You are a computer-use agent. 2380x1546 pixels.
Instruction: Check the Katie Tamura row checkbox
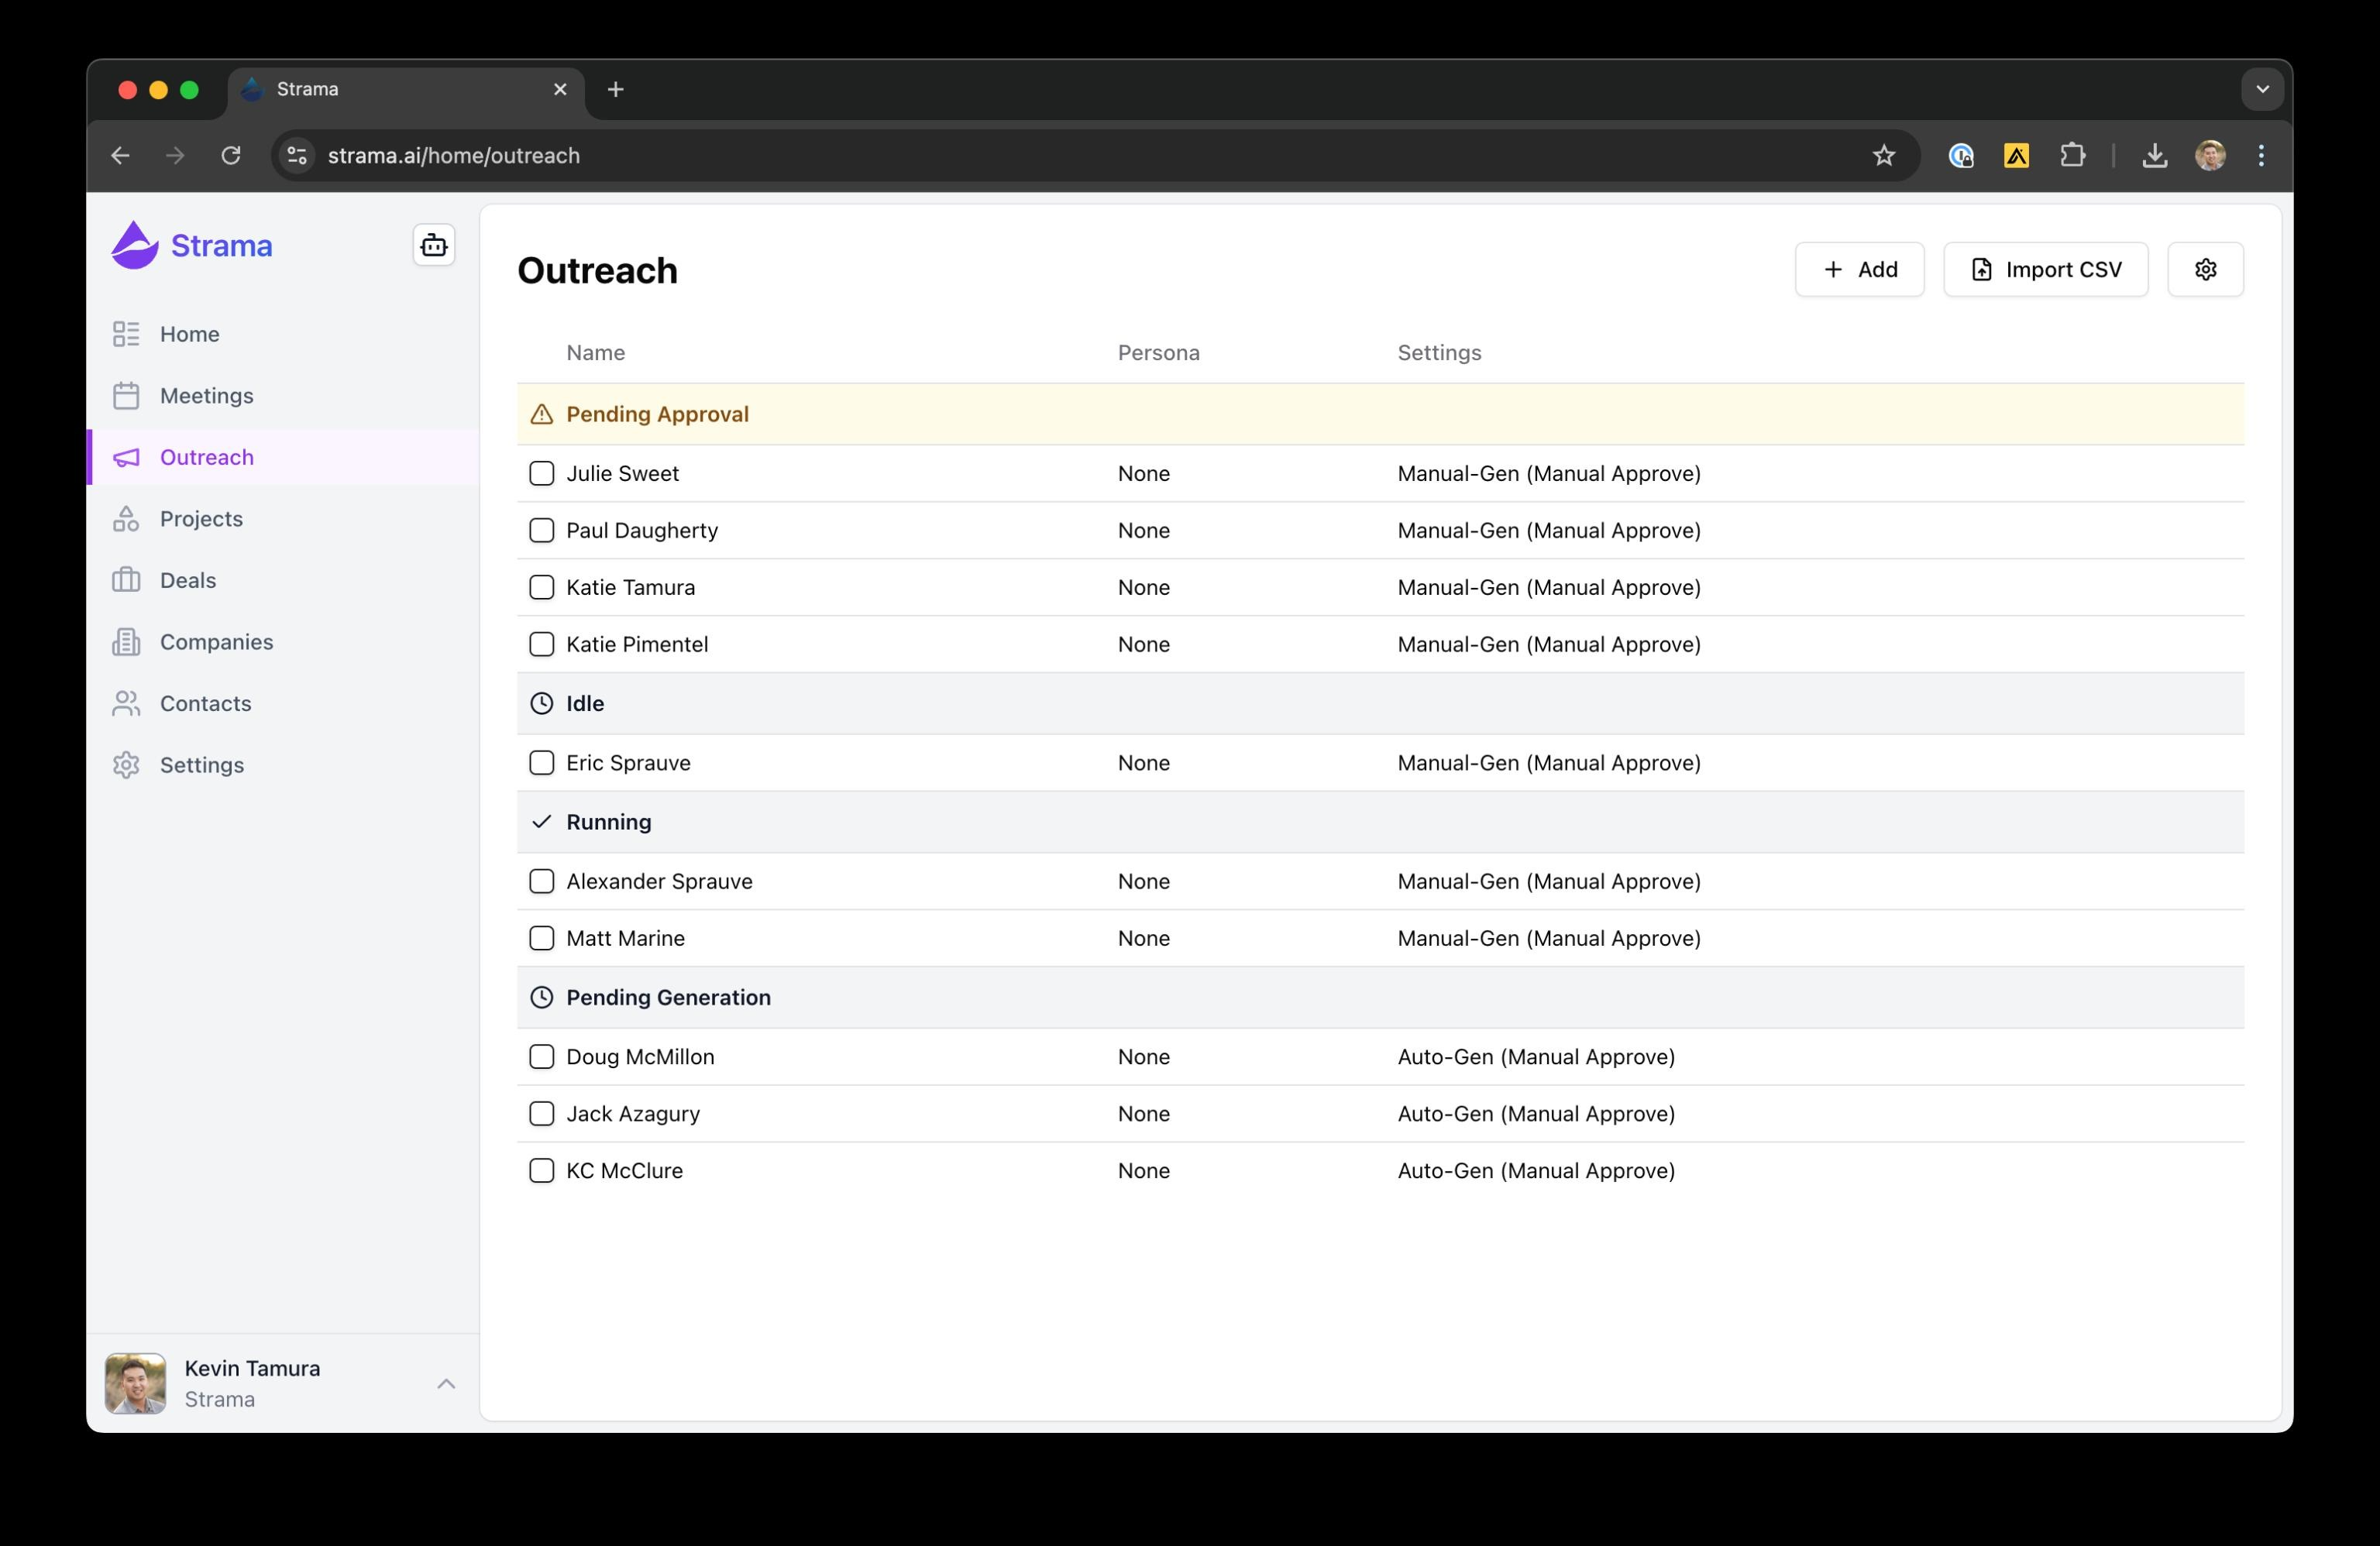click(541, 587)
